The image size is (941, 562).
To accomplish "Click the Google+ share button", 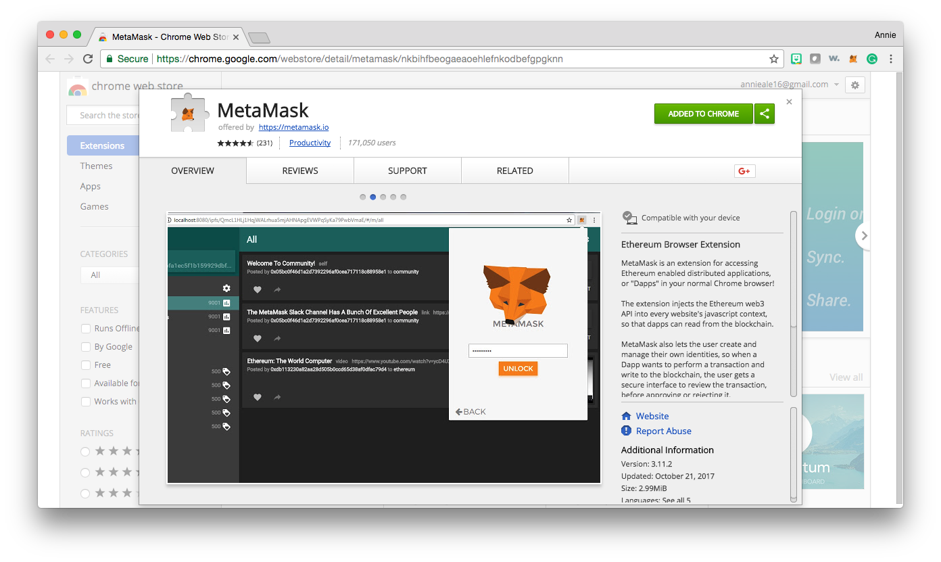I will 744,171.
